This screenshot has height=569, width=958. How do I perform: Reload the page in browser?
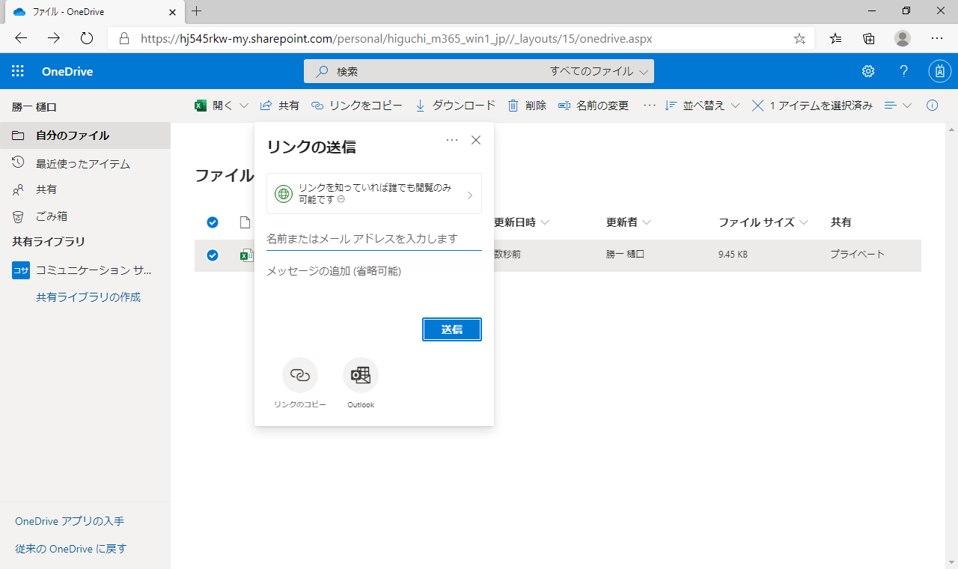87,38
